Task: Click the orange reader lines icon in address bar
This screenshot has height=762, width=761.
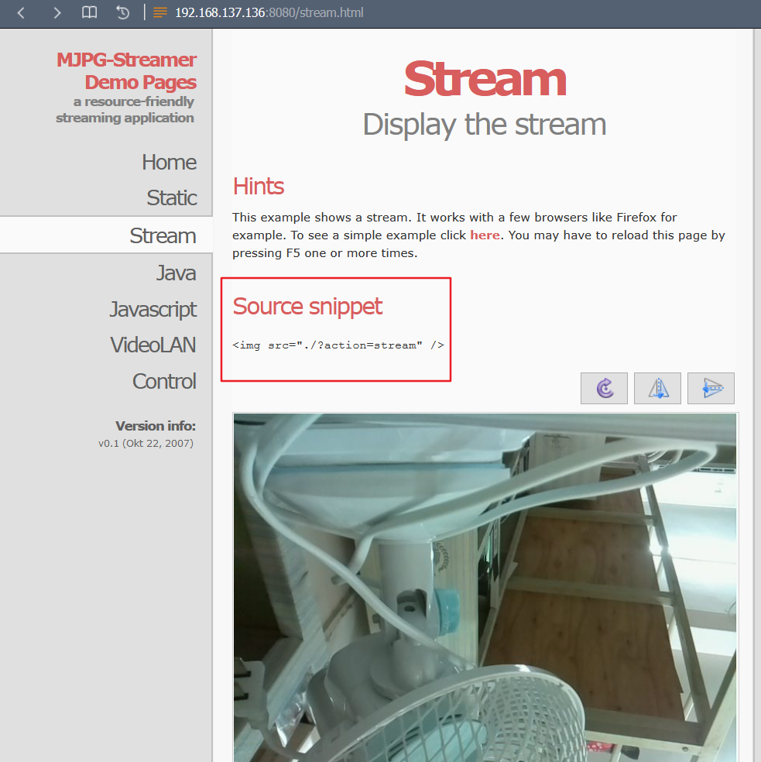Action: [160, 12]
